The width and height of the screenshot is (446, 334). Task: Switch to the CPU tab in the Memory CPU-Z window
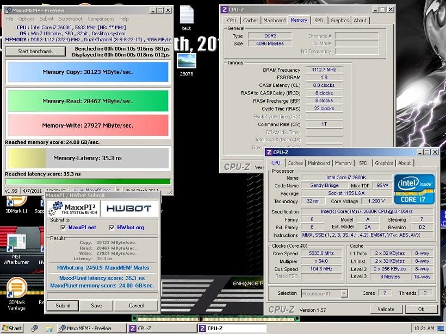[x=231, y=21]
